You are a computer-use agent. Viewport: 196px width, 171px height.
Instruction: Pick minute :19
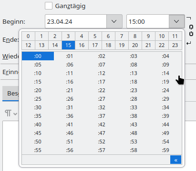pyautogui.click(x=165, y=82)
